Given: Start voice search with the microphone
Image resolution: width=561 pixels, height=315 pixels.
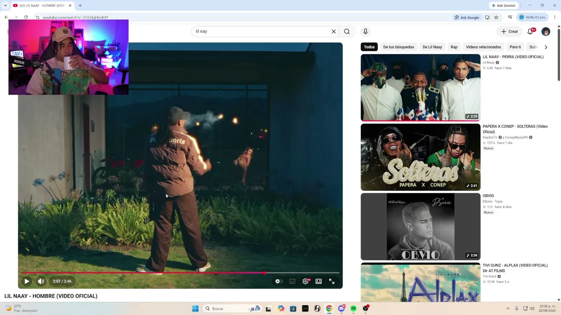Looking at the screenshot, I should point(366,31).
